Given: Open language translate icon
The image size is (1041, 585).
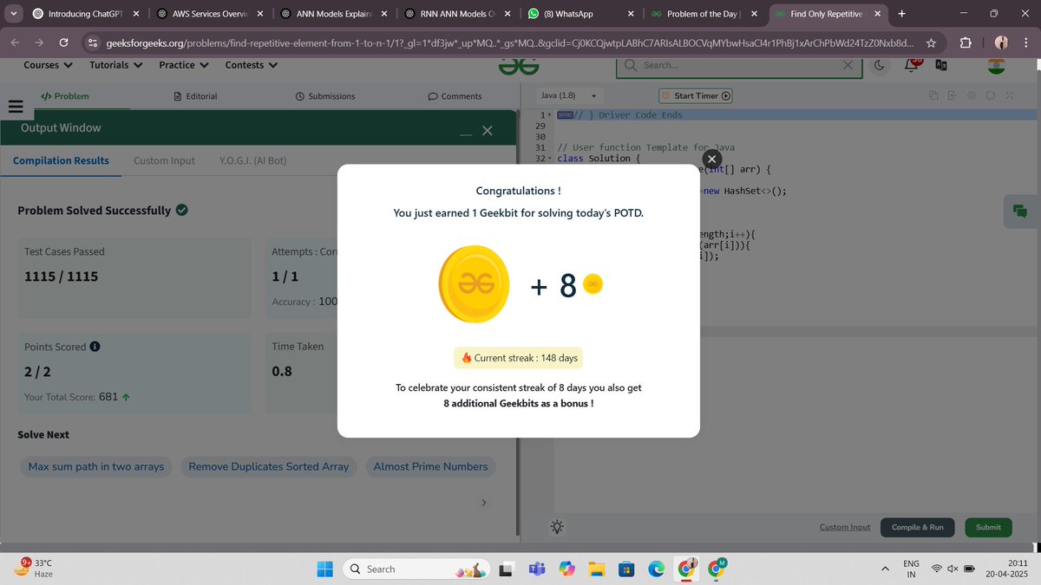Looking at the screenshot, I should click(940, 65).
